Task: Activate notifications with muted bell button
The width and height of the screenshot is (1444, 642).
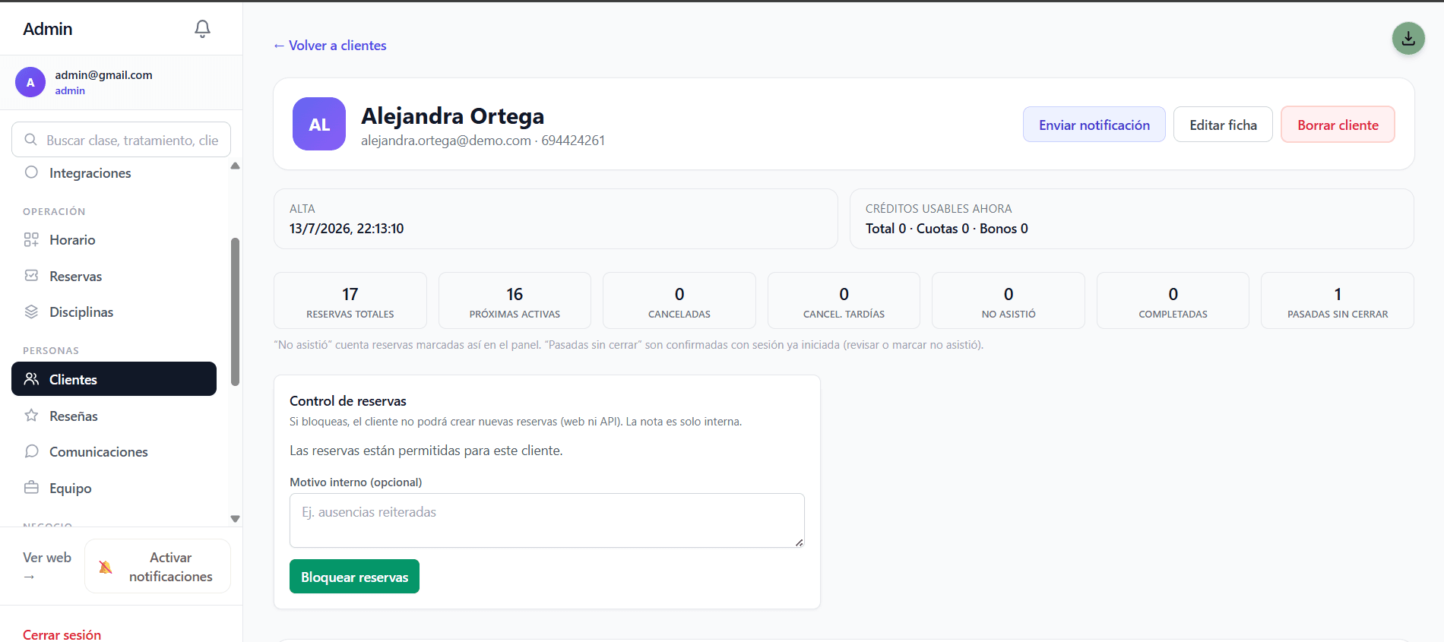Action: (x=157, y=567)
